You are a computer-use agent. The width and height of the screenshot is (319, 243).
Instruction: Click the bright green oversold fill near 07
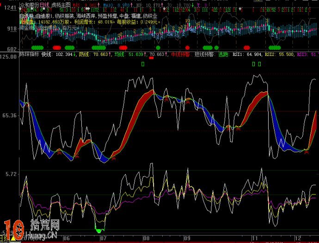click(x=99, y=231)
